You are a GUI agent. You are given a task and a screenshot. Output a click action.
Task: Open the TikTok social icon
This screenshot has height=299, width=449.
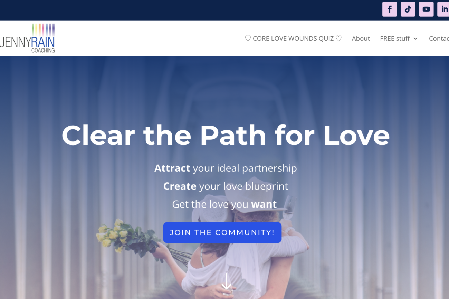pyautogui.click(x=408, y=9)
